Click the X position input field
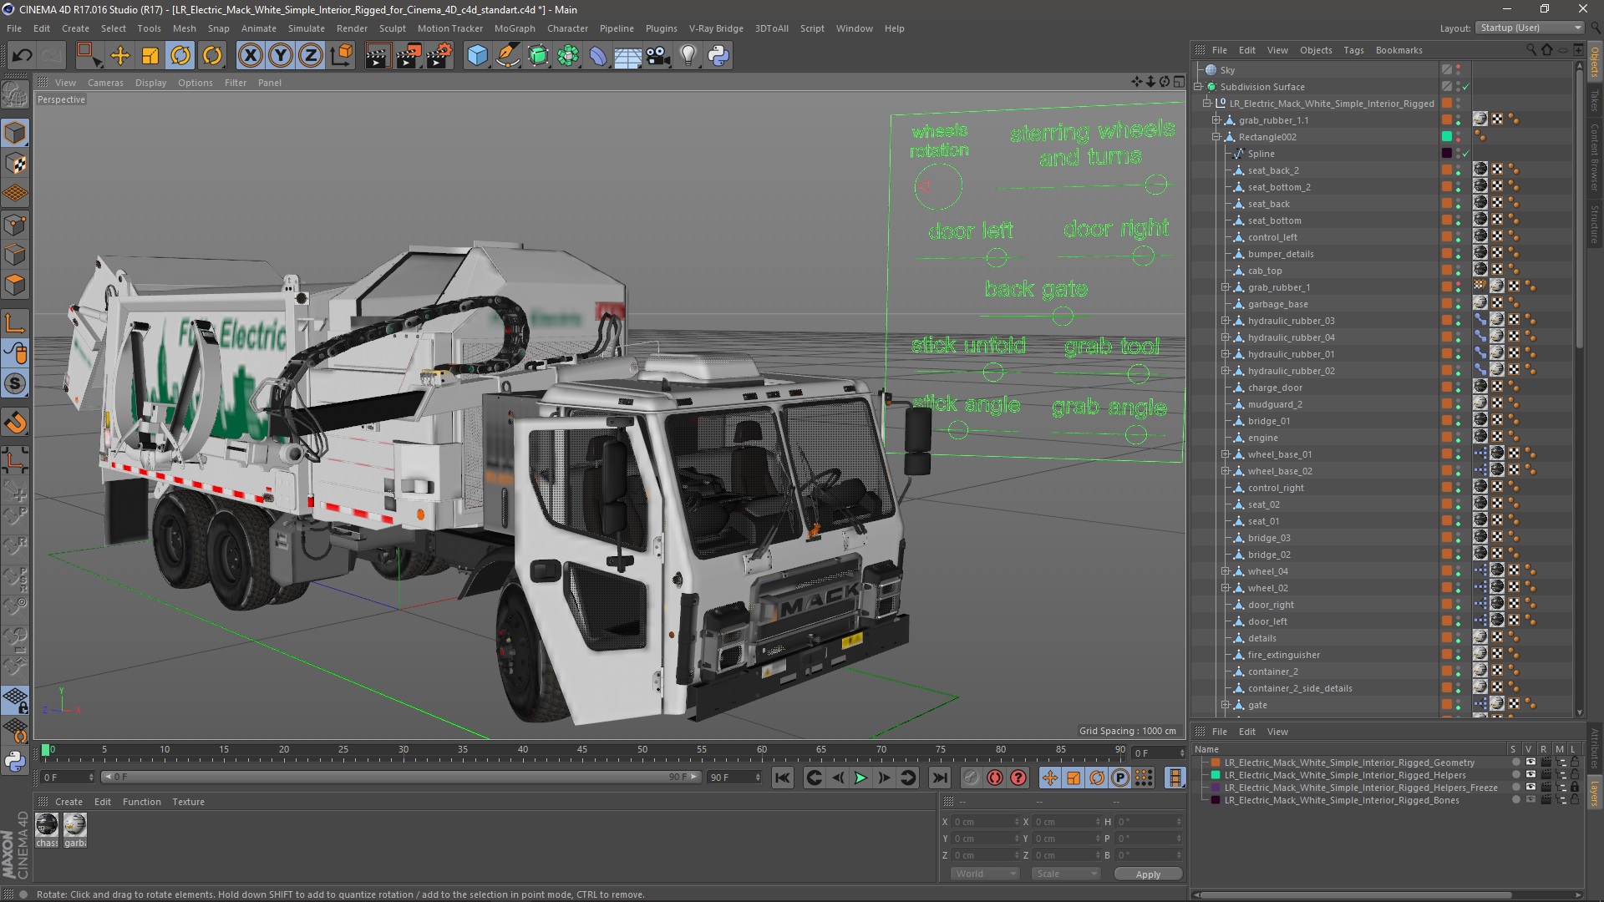Viewport: 1604px width, 902px height. click(986, 822)
